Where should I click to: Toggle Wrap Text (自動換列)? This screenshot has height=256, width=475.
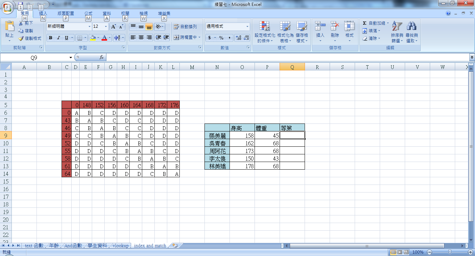185,27
